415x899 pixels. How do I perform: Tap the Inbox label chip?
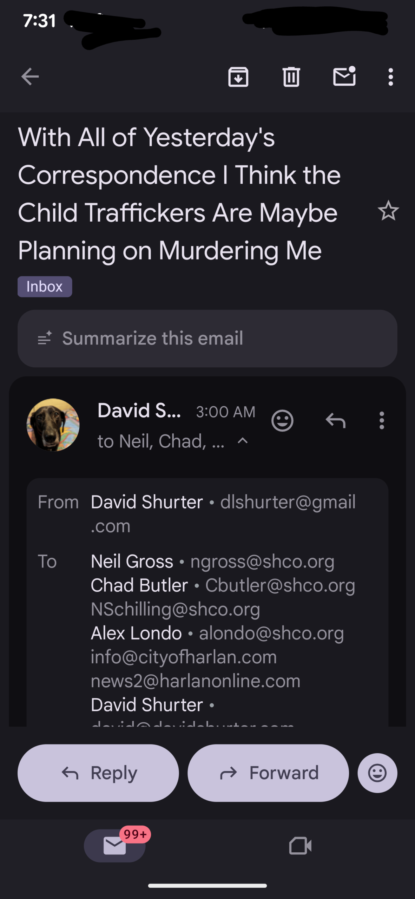tap(45, 287)
